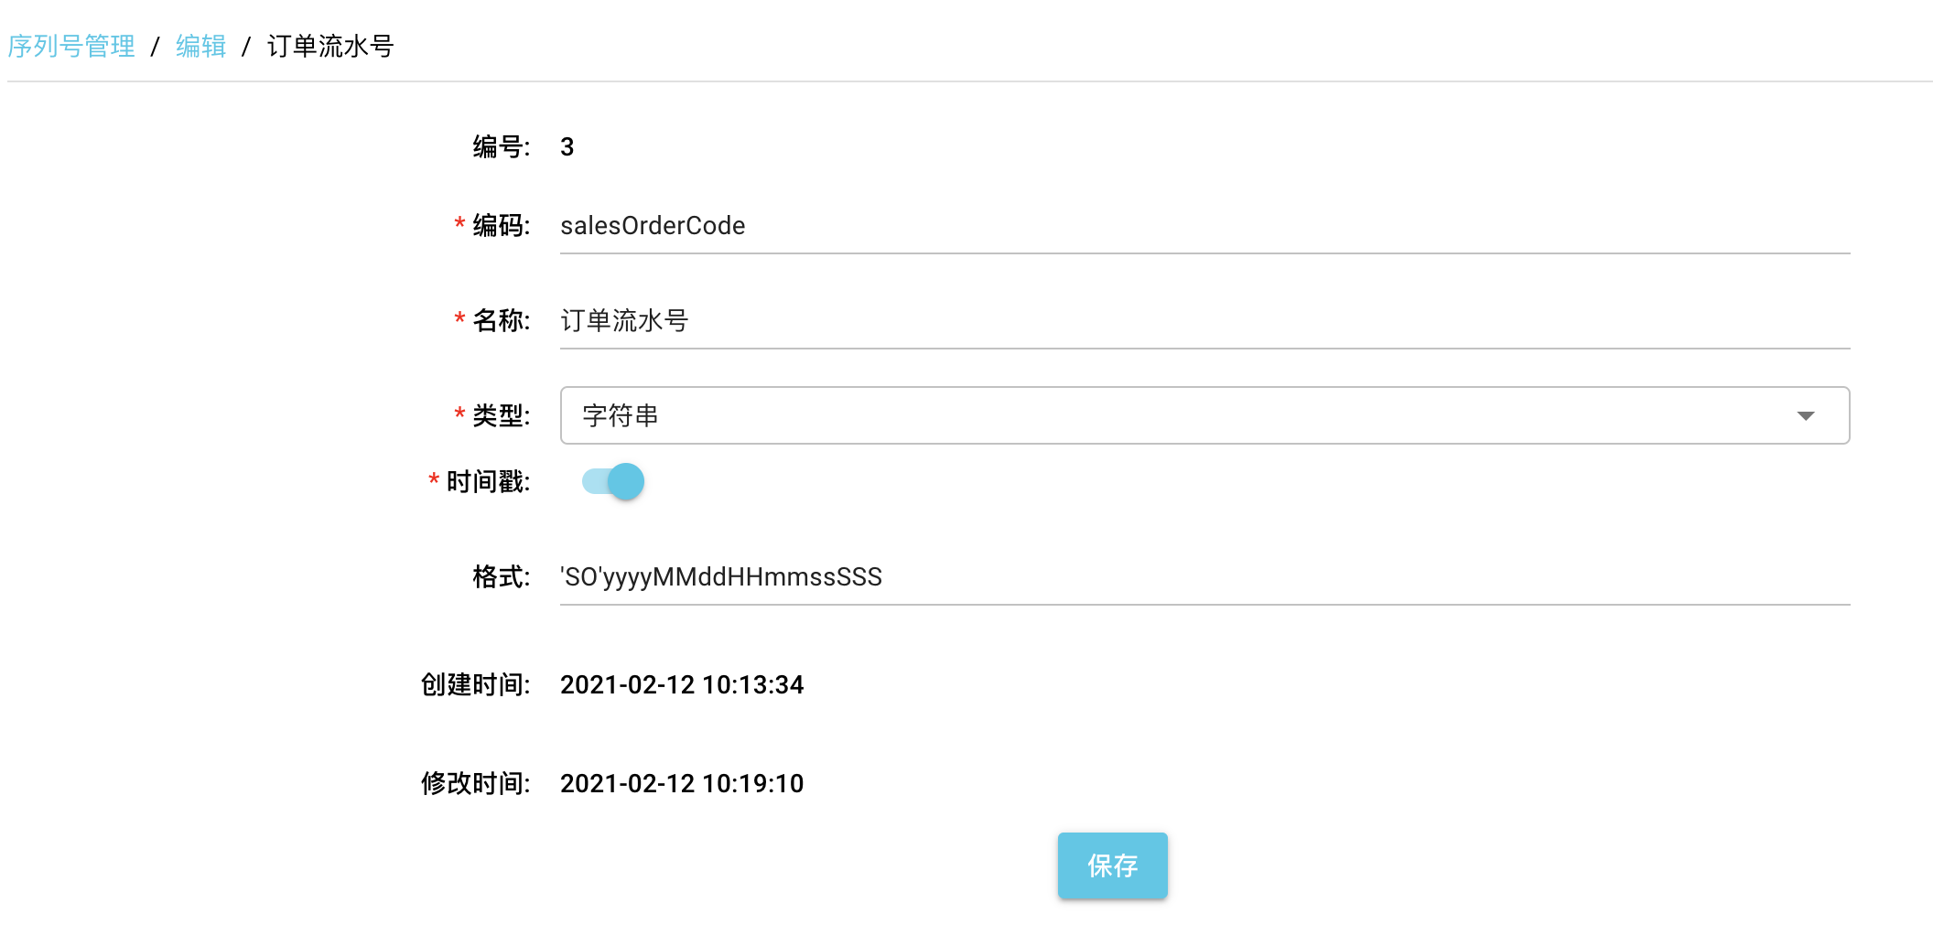Click the 订单流水号 breadcrumb title

[x=329, y=45]
